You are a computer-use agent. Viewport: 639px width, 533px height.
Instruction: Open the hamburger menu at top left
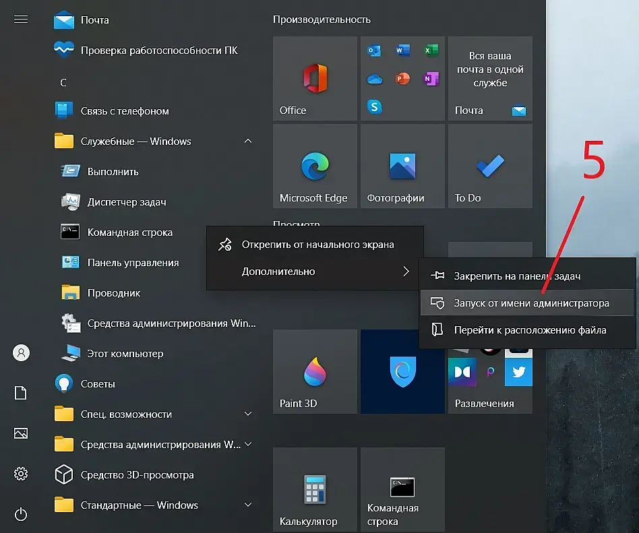tap(21, 19)
